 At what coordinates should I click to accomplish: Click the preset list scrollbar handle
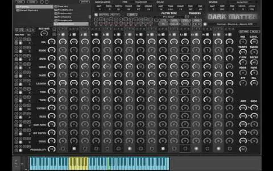pos(90,17)
